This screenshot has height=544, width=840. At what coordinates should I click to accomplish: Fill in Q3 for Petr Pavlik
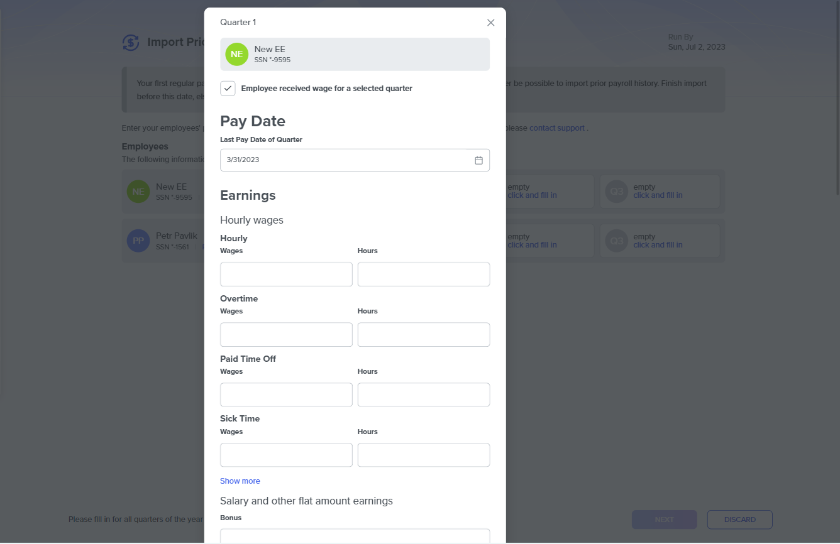click(658, 245)
